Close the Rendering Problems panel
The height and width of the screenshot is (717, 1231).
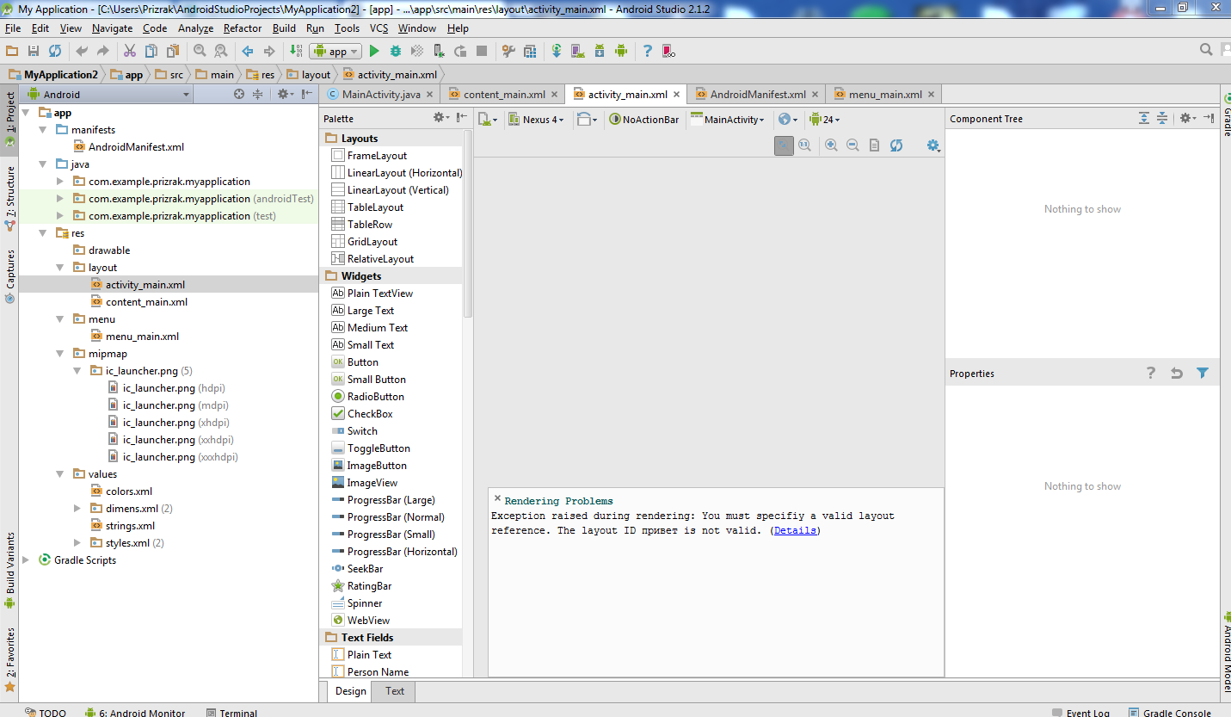point(497,498)
